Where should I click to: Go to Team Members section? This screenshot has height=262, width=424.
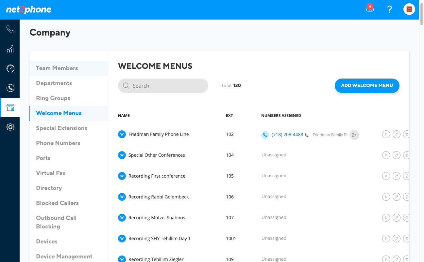pos(69,68)
